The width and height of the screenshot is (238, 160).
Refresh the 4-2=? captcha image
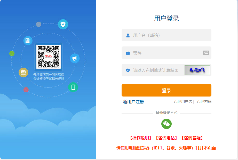point(197,70)
